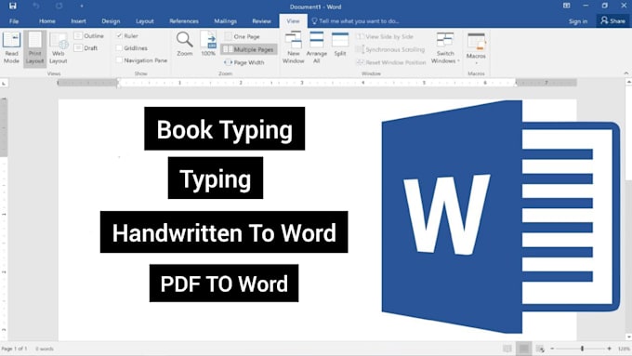Viewport: 632px width, 356px height.
Task: Click the Redo icon in title bar
Action: [x=59, y=7]
